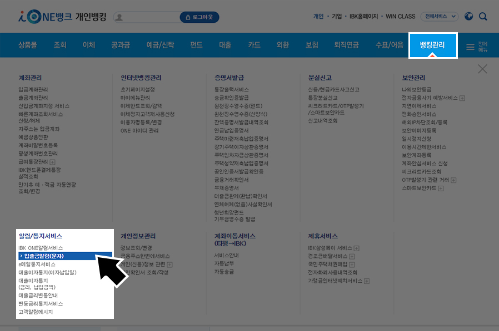Viewport: 499px width, 331px height.
Task: Go to 개인 banking link
Action: [x=318, y=16]
